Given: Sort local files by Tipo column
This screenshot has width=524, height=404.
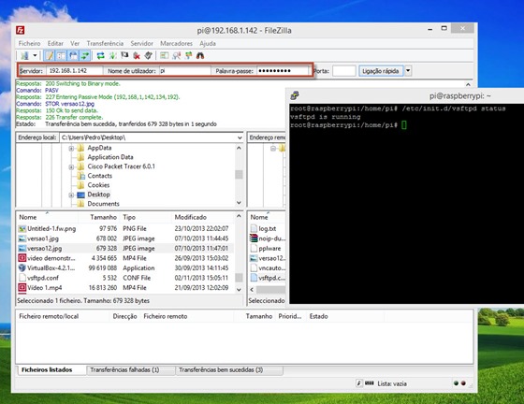Looking at the screenshot, I should click(129, 217).
